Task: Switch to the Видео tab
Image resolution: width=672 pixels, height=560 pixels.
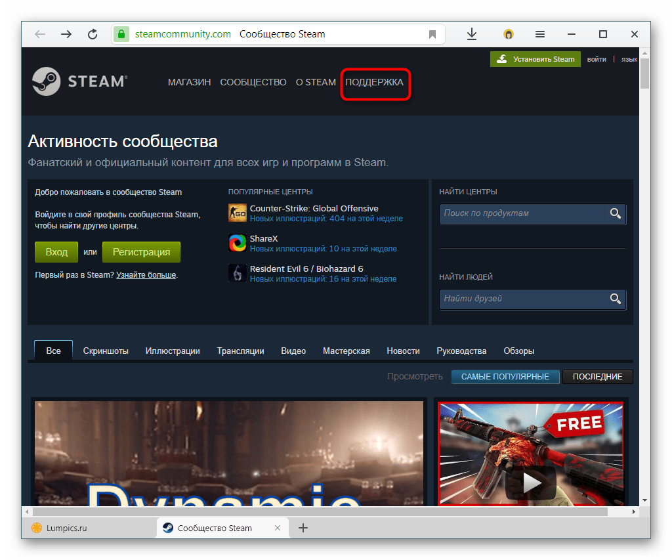Action: tap(293, 351)
